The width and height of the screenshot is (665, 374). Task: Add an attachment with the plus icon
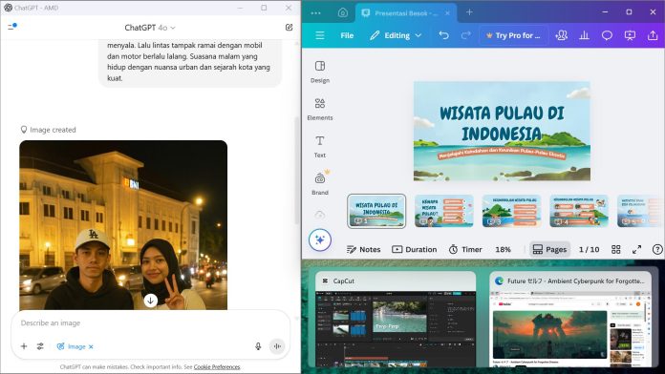tap(24, 346)
